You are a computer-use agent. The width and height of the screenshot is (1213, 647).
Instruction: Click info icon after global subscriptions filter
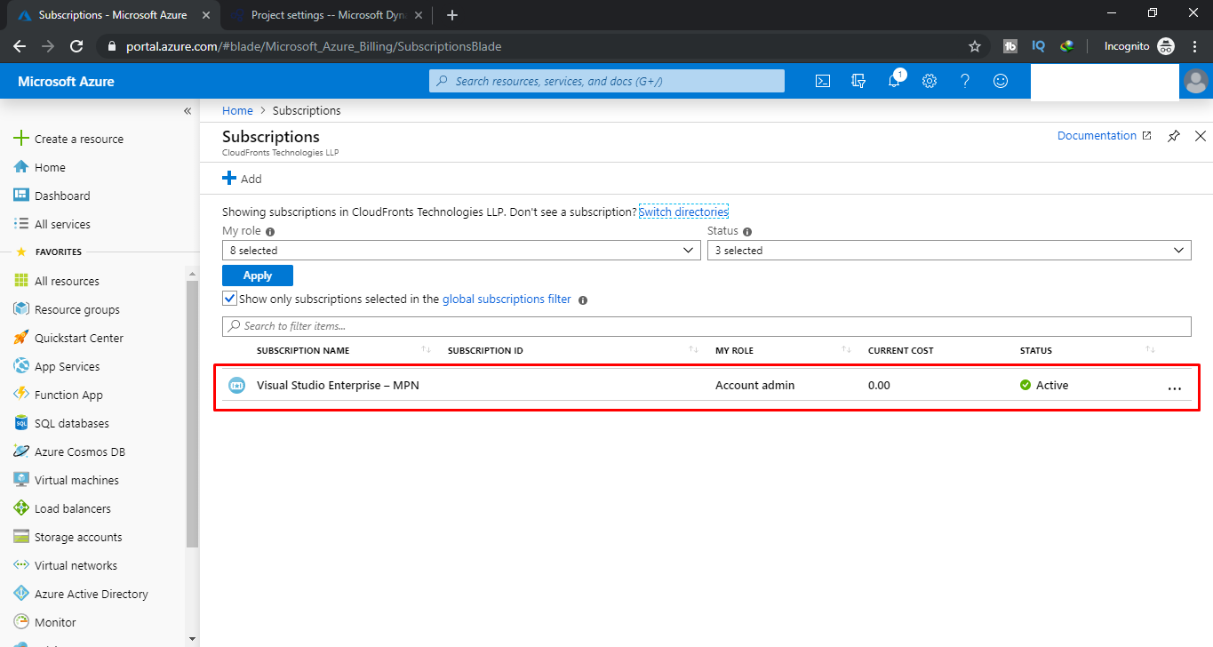(x=583, y=300)
